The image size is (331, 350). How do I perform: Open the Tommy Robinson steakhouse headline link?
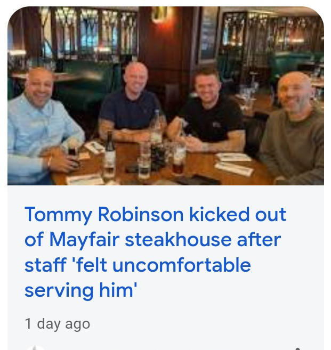155,252
